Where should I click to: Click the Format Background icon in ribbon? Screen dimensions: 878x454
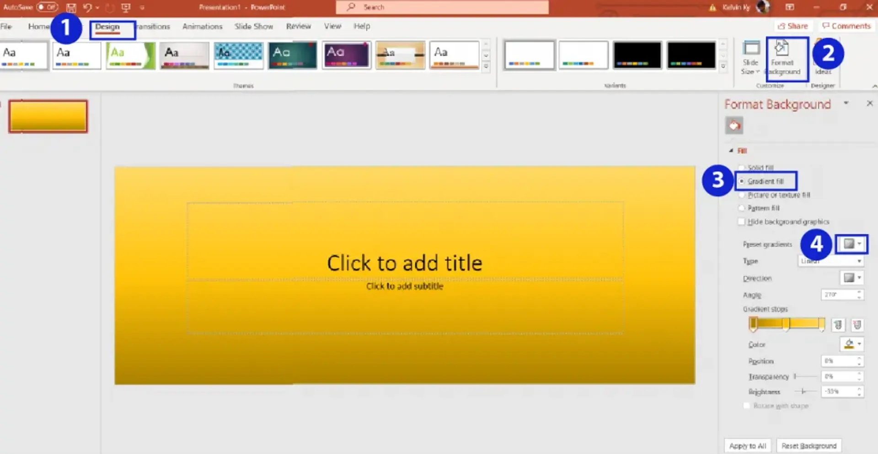tap(782, 58)
